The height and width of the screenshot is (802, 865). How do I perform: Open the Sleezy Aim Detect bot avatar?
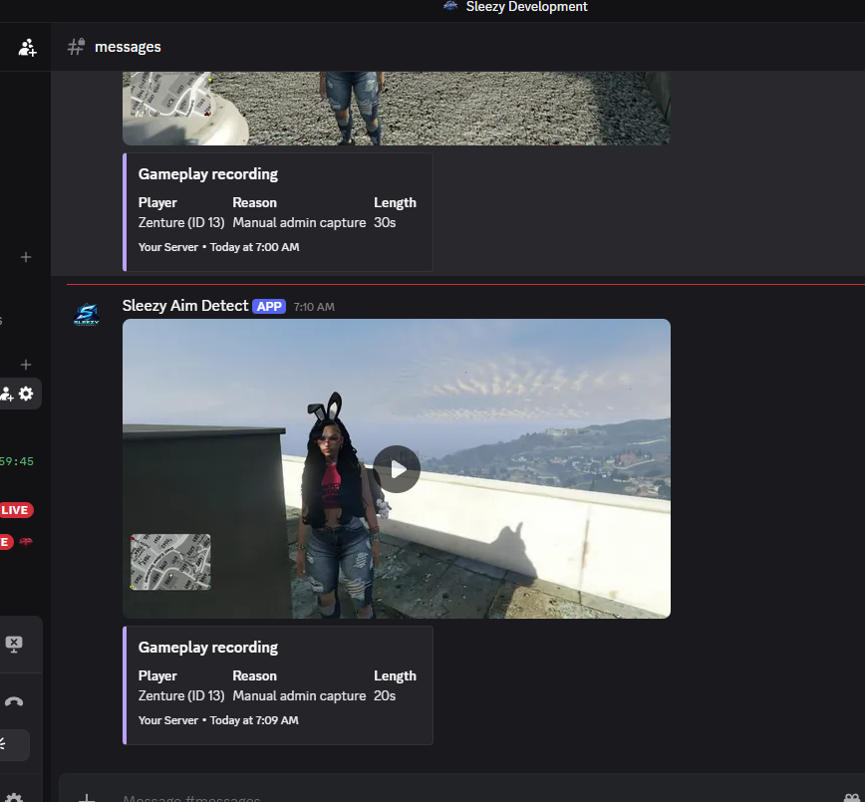pos(86,315)
